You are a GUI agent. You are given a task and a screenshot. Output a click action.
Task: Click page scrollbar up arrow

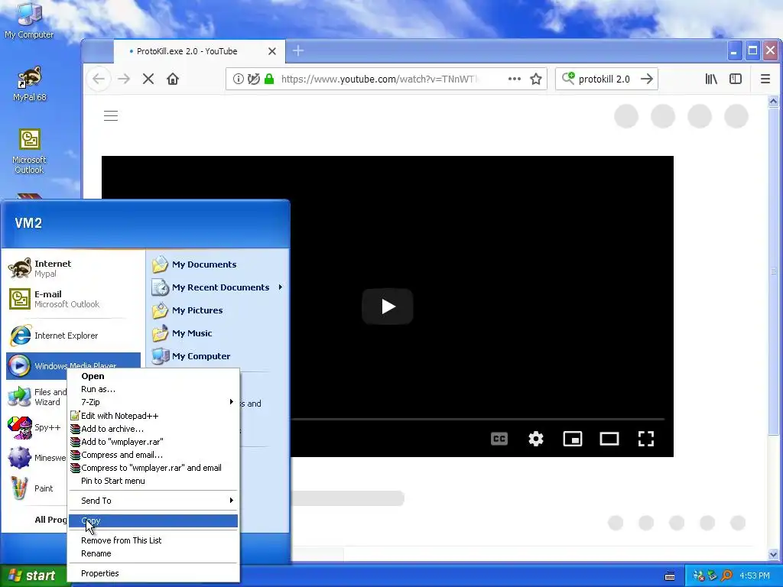pyautogui.click(x=773, y=102)
